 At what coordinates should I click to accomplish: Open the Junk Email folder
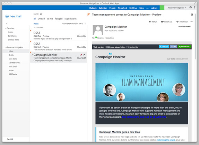tap(13, 66)
